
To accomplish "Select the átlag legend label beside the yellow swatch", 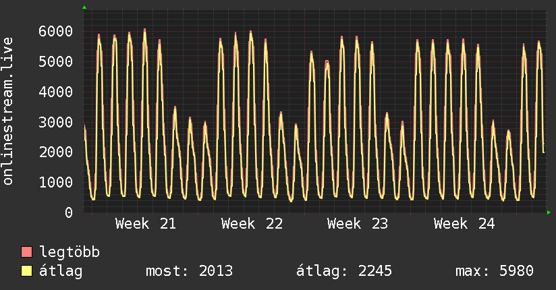I will click(x=61, y=271).
